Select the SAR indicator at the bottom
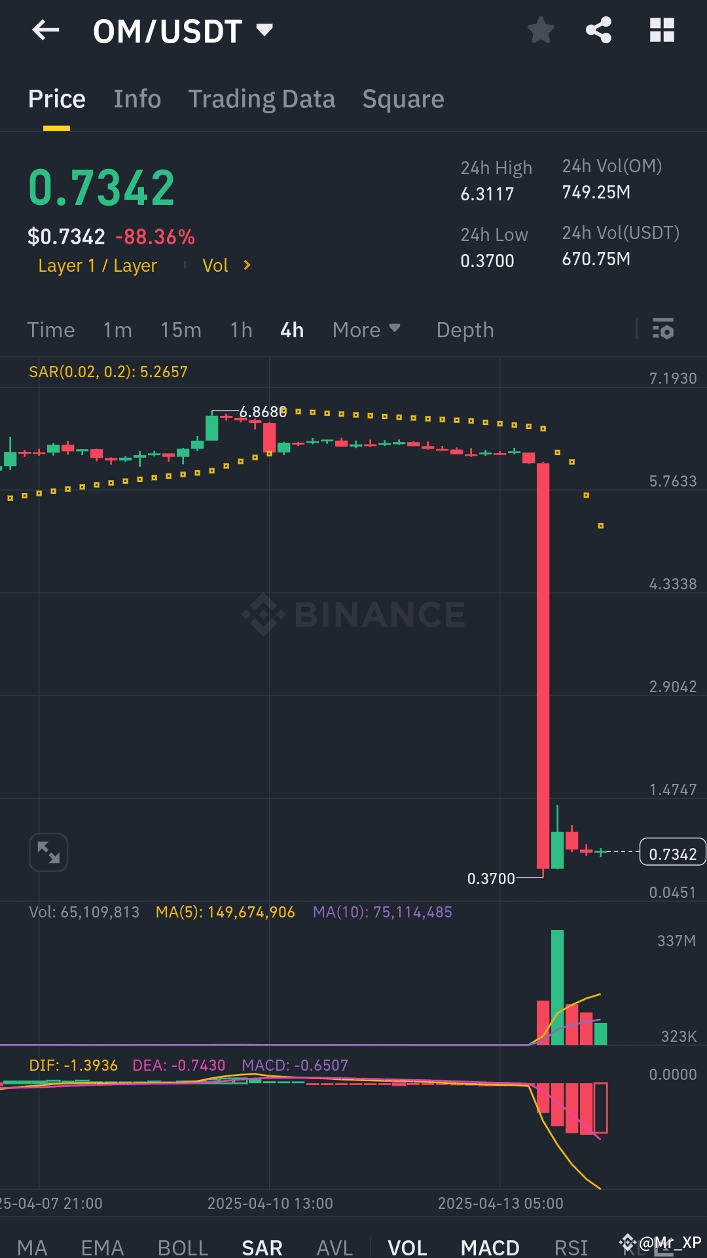This screenshot has width=707, height=1258. (x=262, y=1245)
